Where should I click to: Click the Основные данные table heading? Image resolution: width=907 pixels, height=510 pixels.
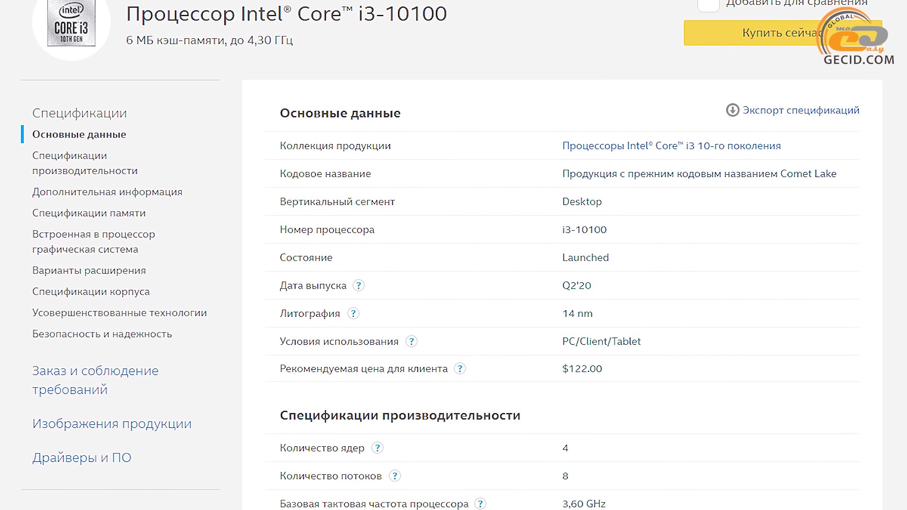coord(340,113)
